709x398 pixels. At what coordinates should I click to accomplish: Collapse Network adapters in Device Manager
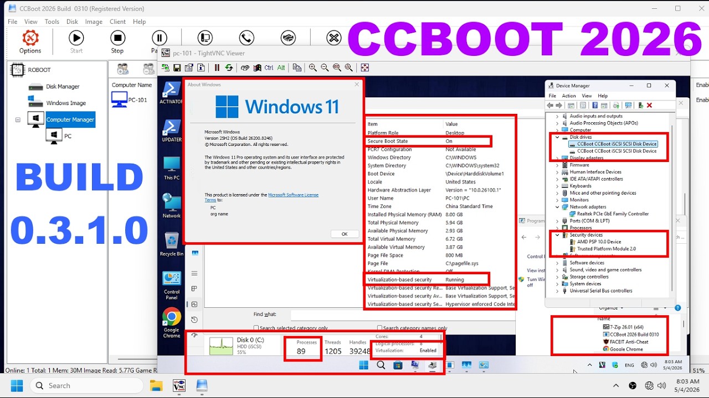(557, 207)
